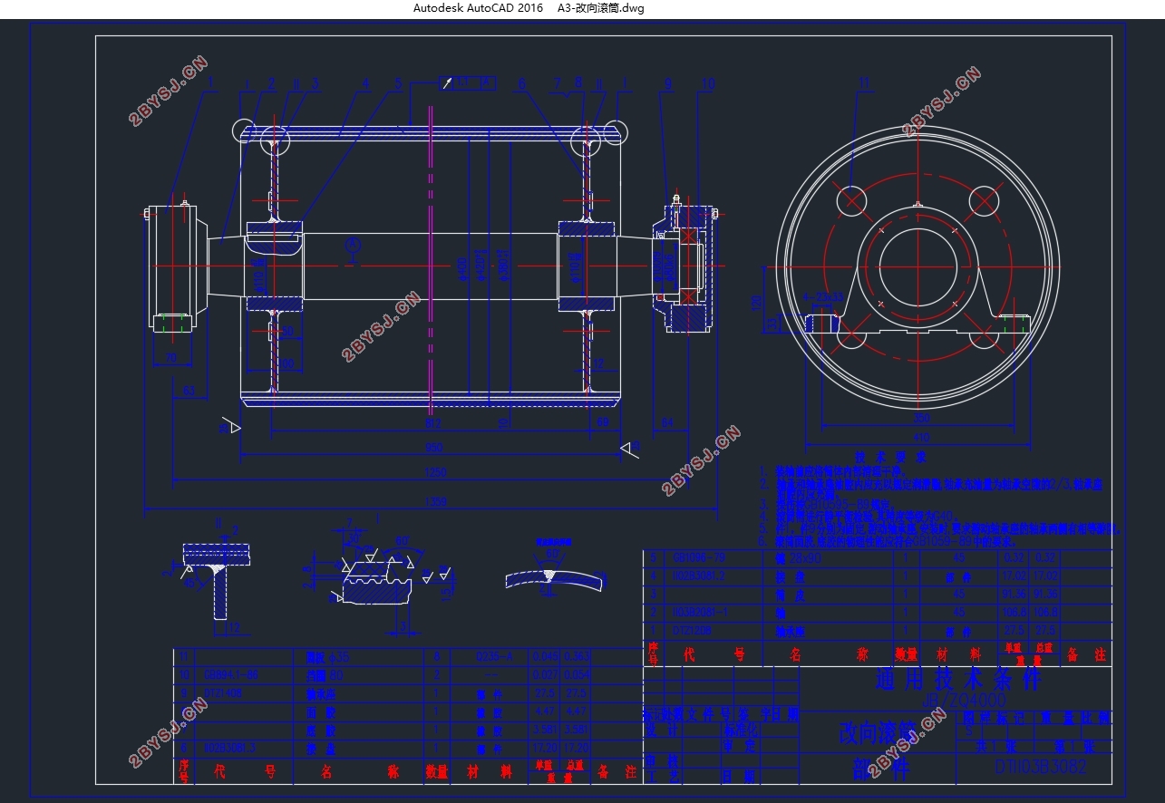
Task: Select the 70 dimension under left bearing
Action: 170,358
